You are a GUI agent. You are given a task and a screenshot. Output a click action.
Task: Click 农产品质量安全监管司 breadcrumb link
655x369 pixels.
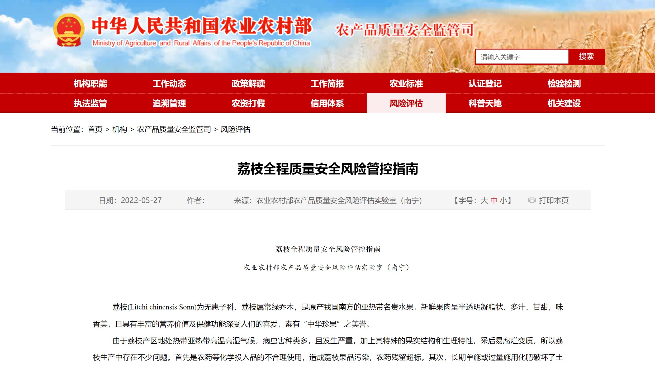tap(174, 129)
